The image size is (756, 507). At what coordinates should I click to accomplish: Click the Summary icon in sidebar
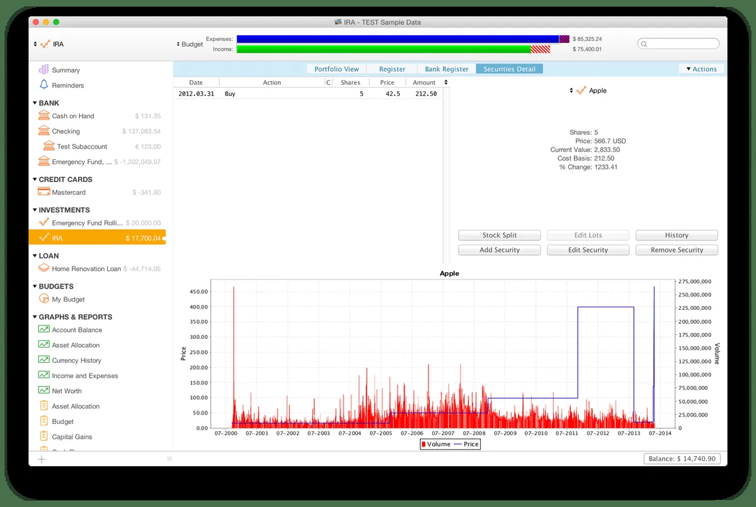43,70
